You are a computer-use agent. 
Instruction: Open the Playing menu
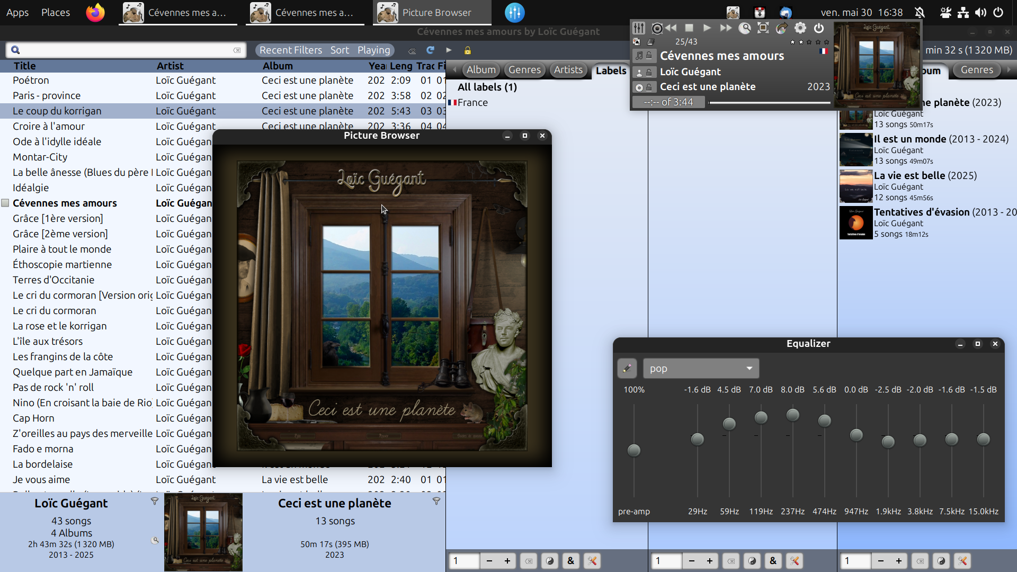pyautogui.click(x=373, y=50)
